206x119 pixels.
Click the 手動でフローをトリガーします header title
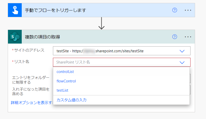55,10
